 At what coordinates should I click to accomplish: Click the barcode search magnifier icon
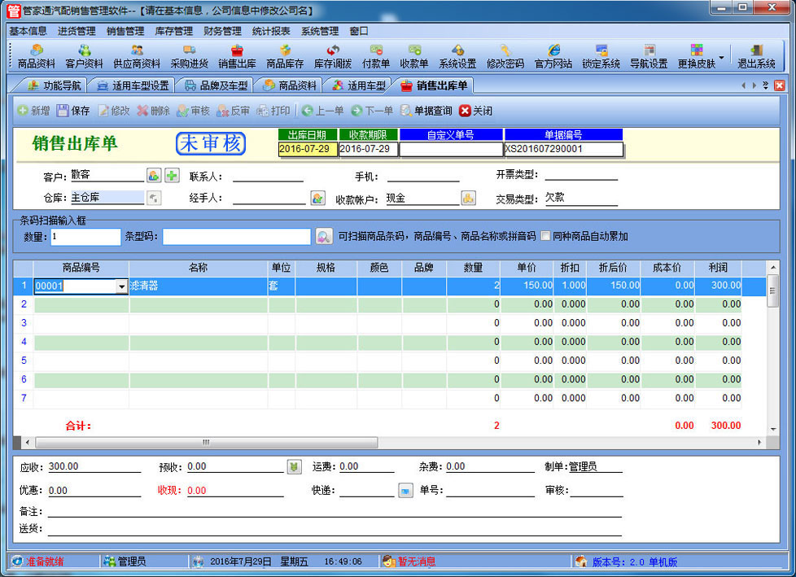323,237
